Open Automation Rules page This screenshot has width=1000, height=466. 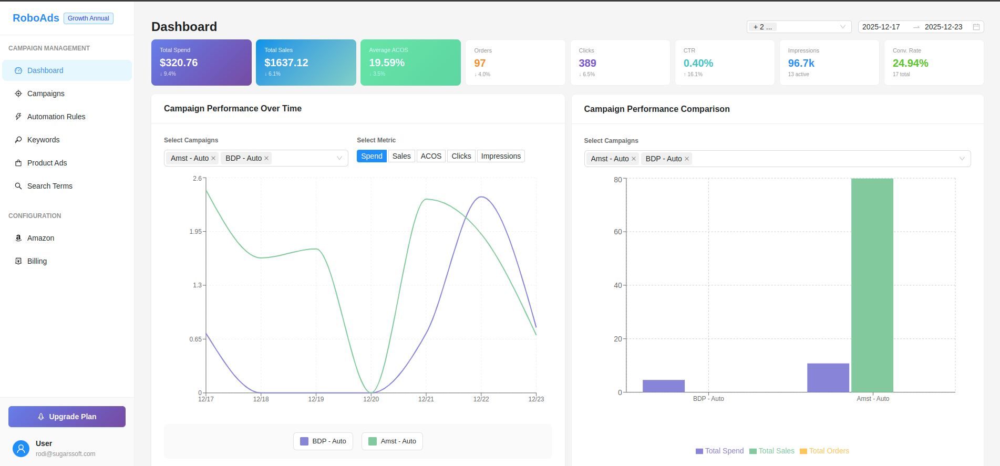tap(67, 117)
